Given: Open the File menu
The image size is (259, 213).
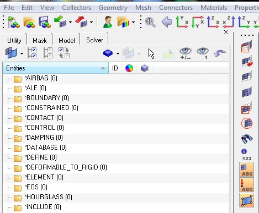Looking at the screenshot, I should [9, 8].
